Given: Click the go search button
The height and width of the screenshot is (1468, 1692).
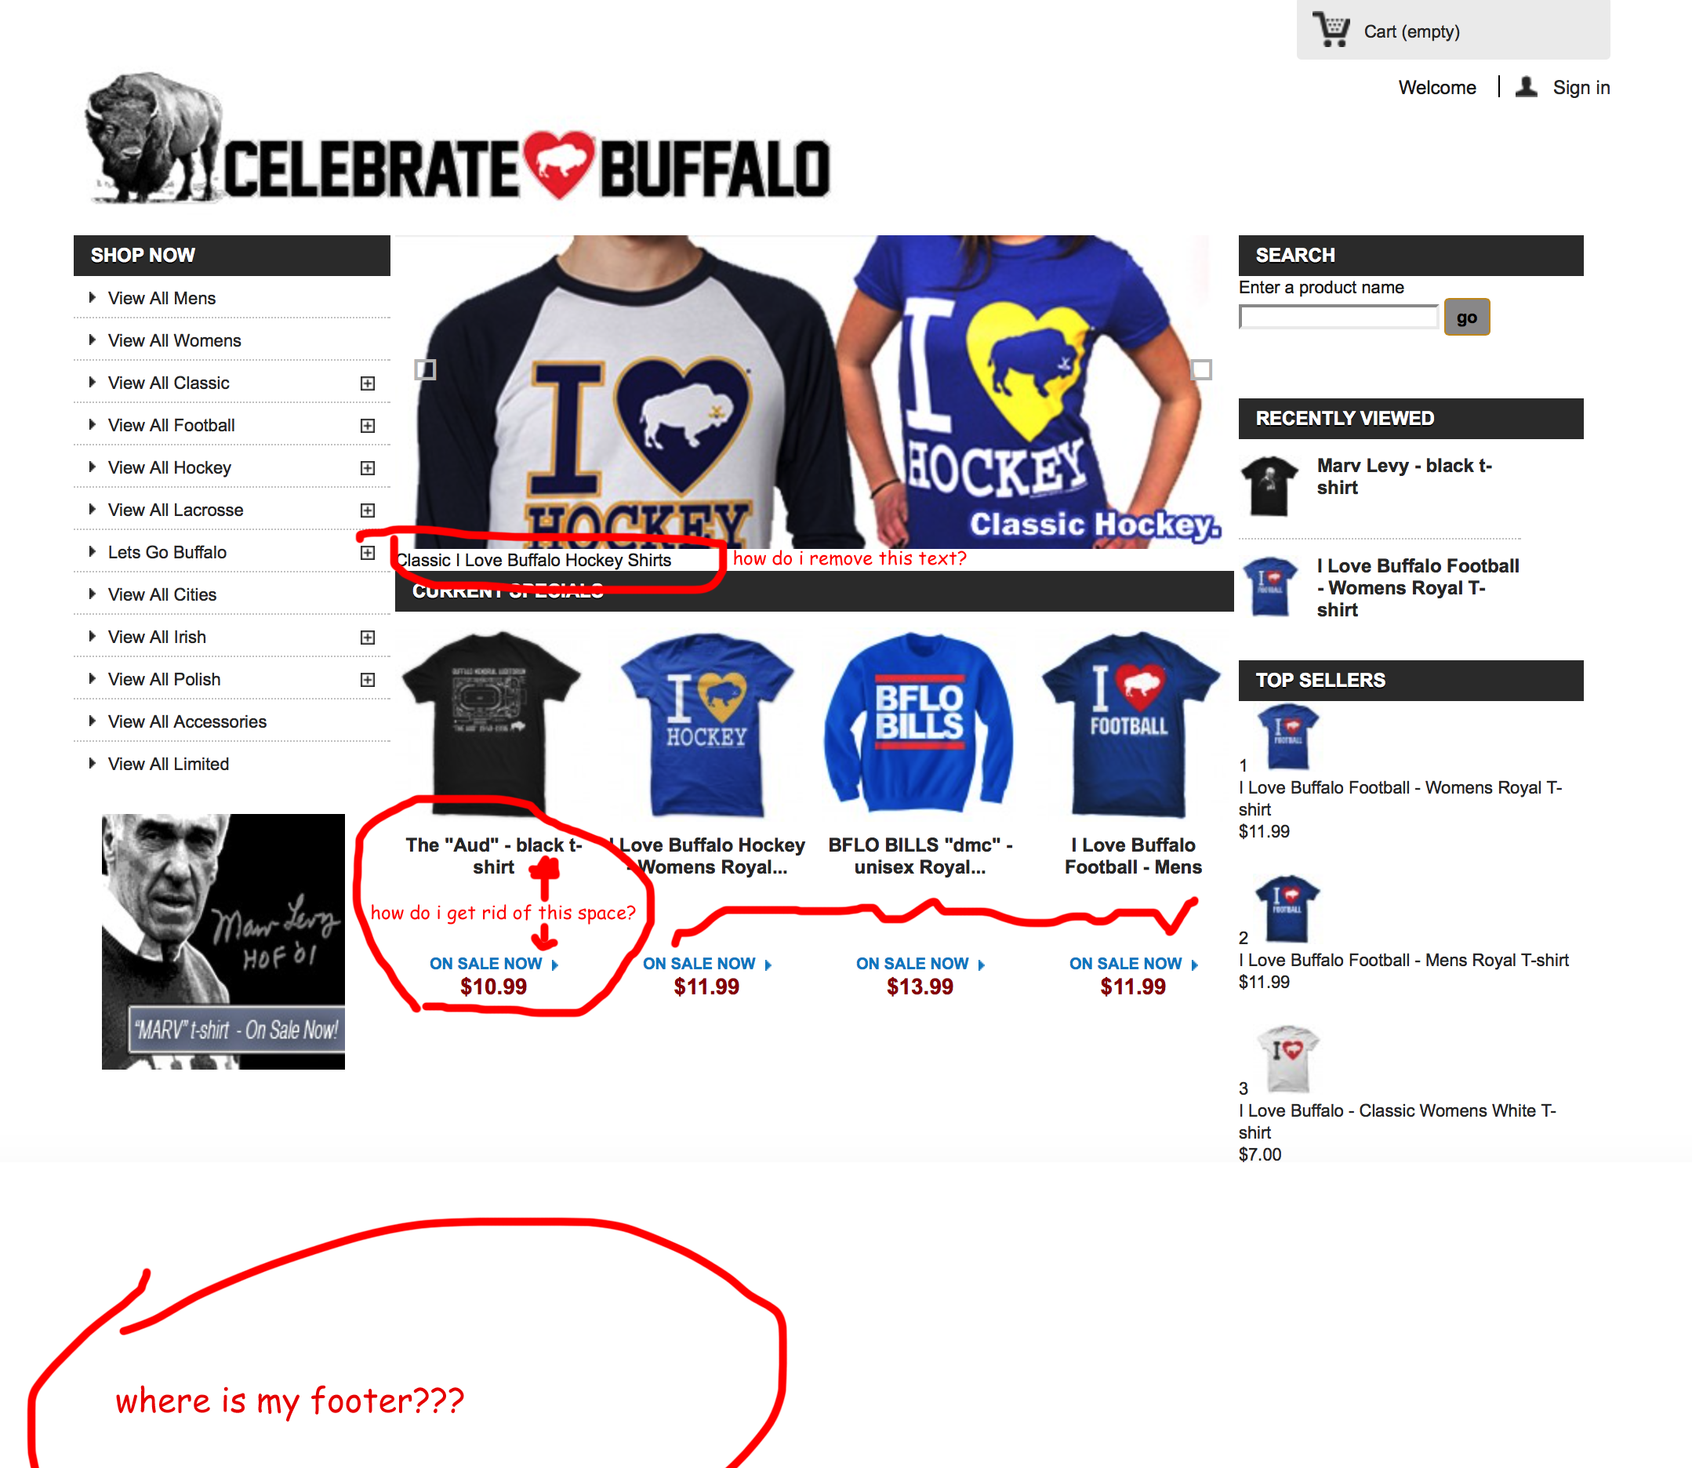Looking at the screenshot, I should coord(1466,318).
